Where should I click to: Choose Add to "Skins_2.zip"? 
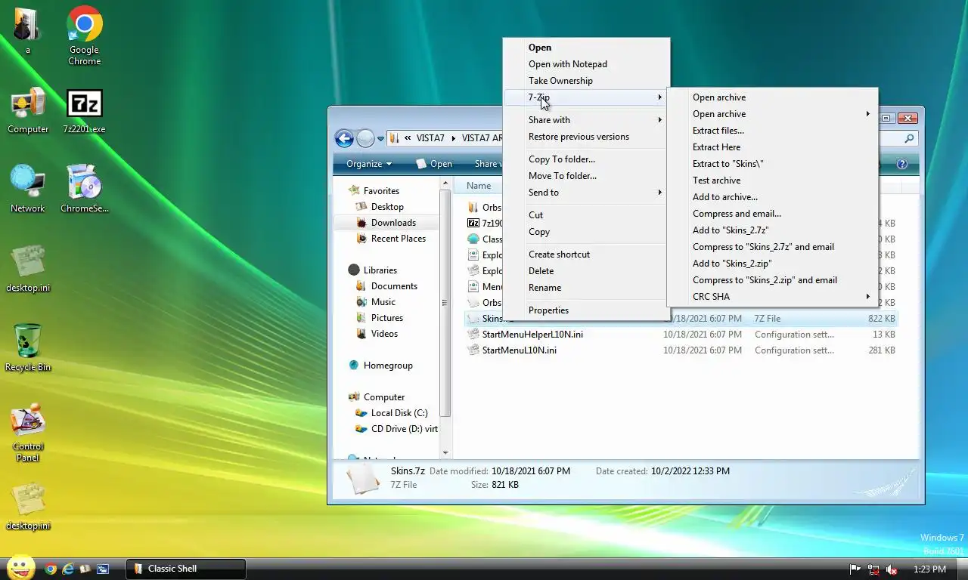tap(771, 264)
